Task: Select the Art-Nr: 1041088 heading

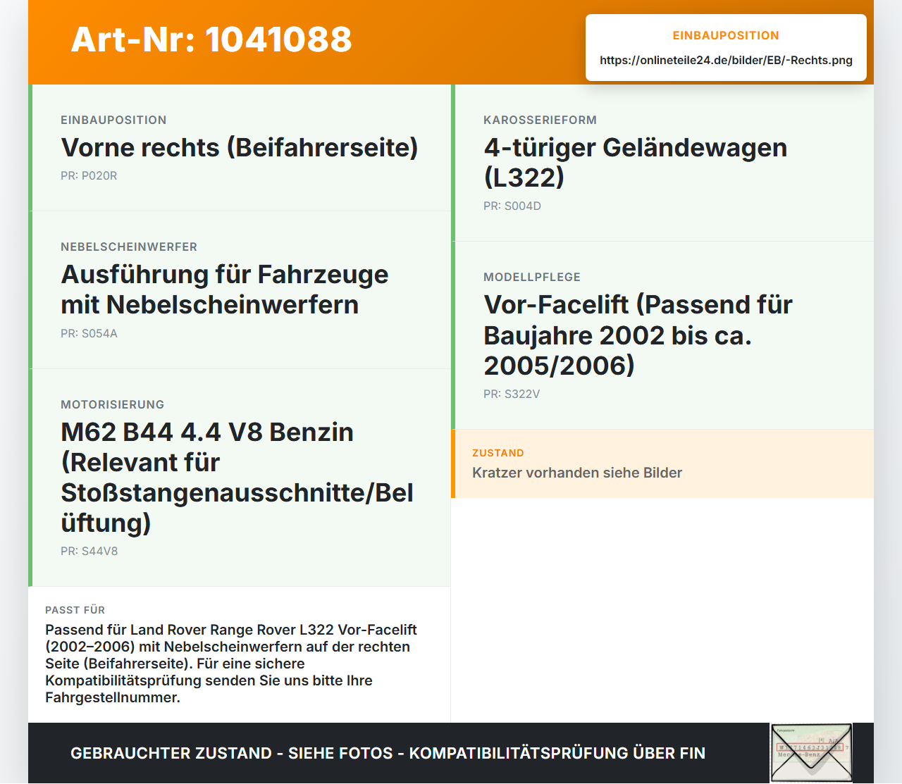Action: point(211,39)
